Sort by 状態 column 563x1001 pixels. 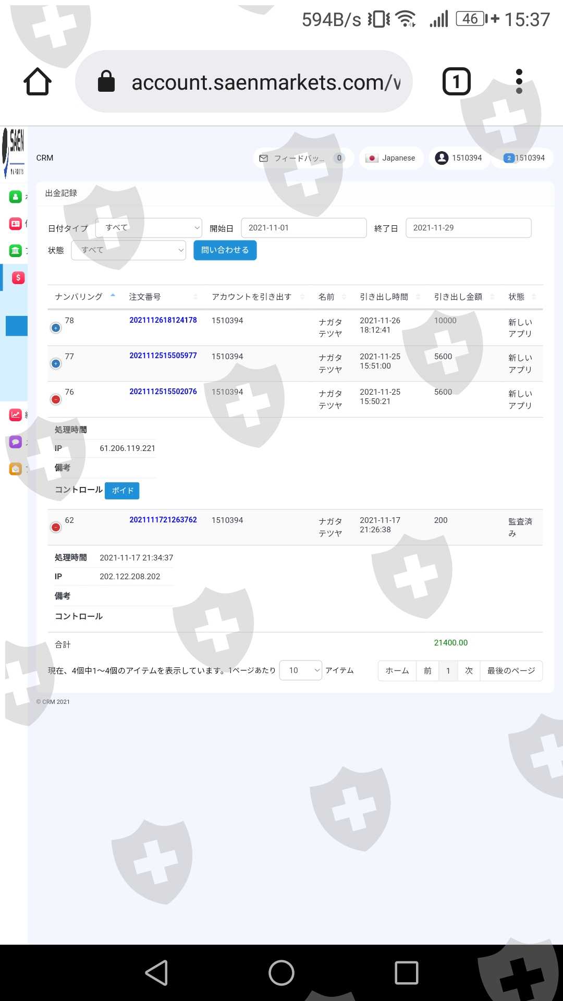(522, 297)
